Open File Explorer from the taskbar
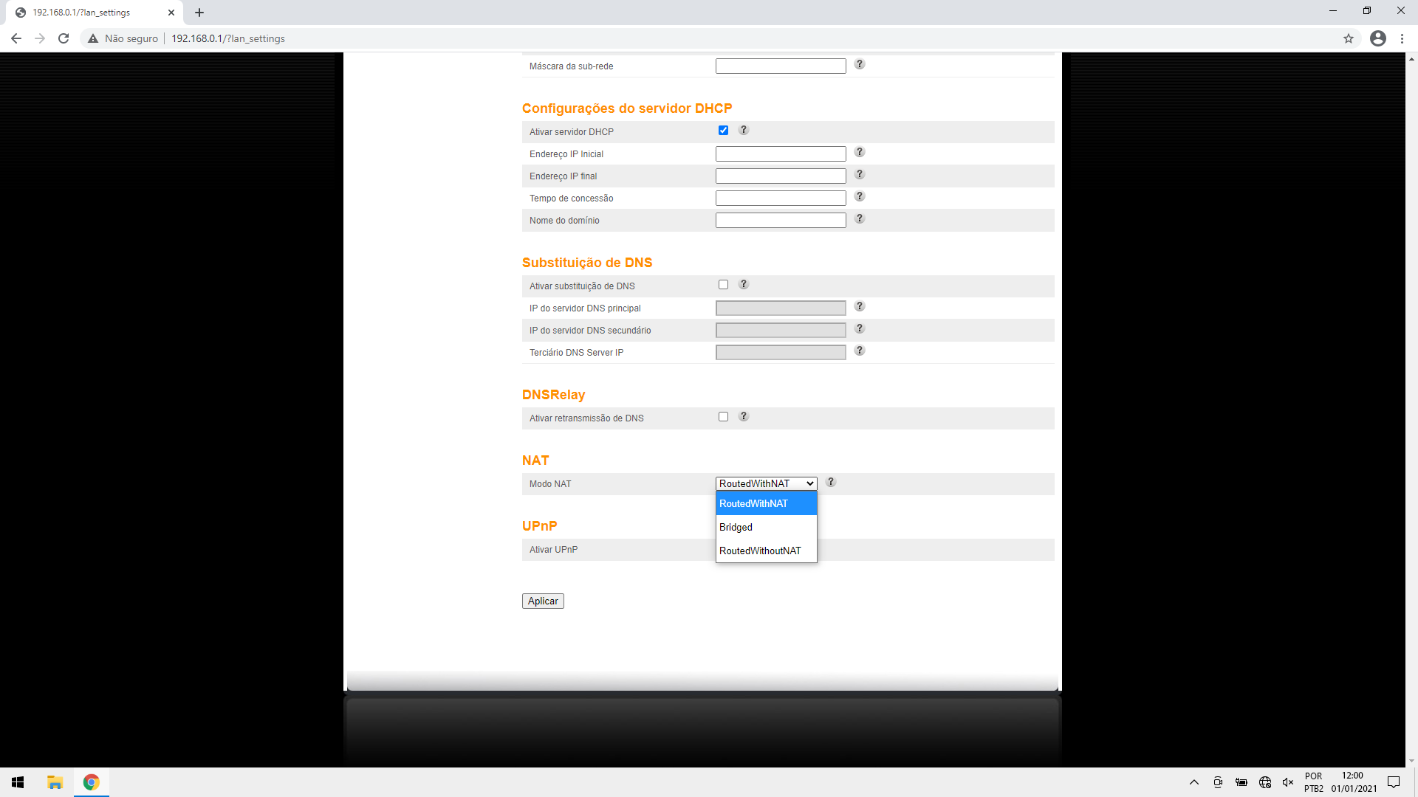Image resolution: width=1418 pixels, height=797 pixels. click(x=55, y=782)
